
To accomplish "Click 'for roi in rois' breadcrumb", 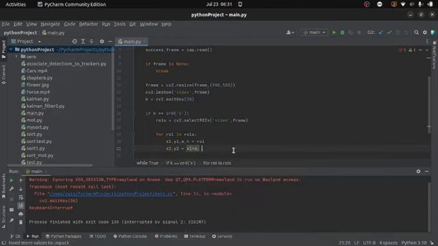I will point(217,163).
